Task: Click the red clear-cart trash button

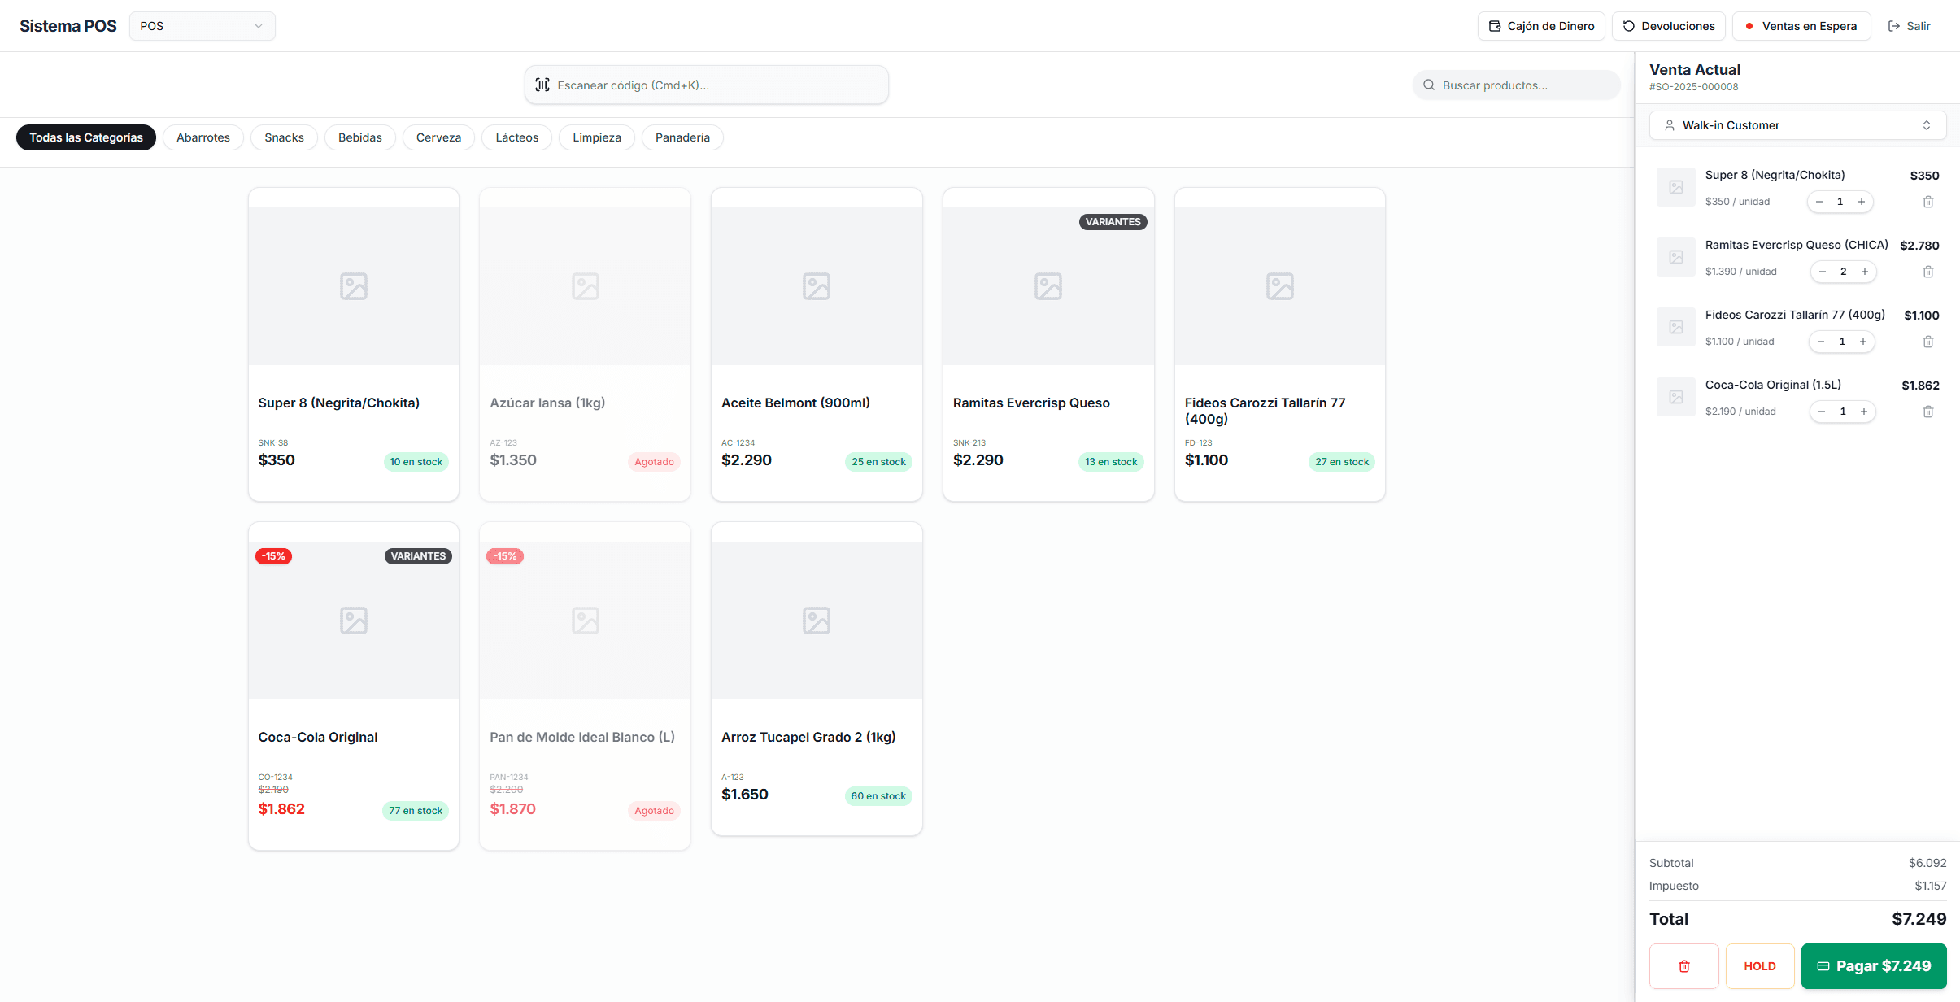Action: coord(1683,966)
